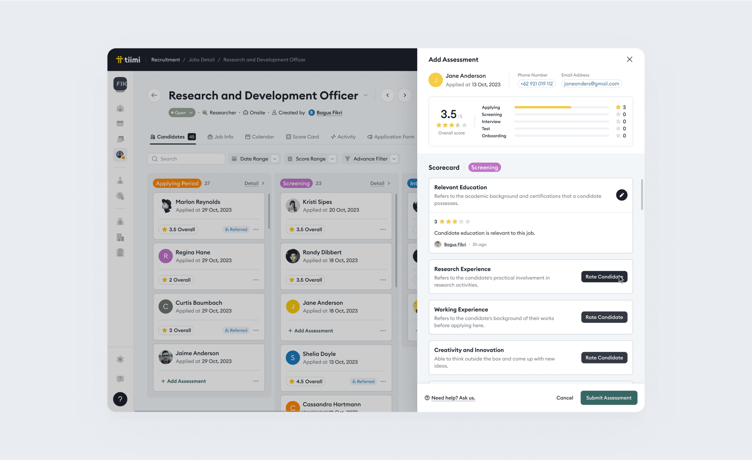
Task: Go to the previous job with left chevron
Action: point(387,95)
